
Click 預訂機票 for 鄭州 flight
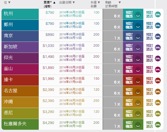pos(129,26)
